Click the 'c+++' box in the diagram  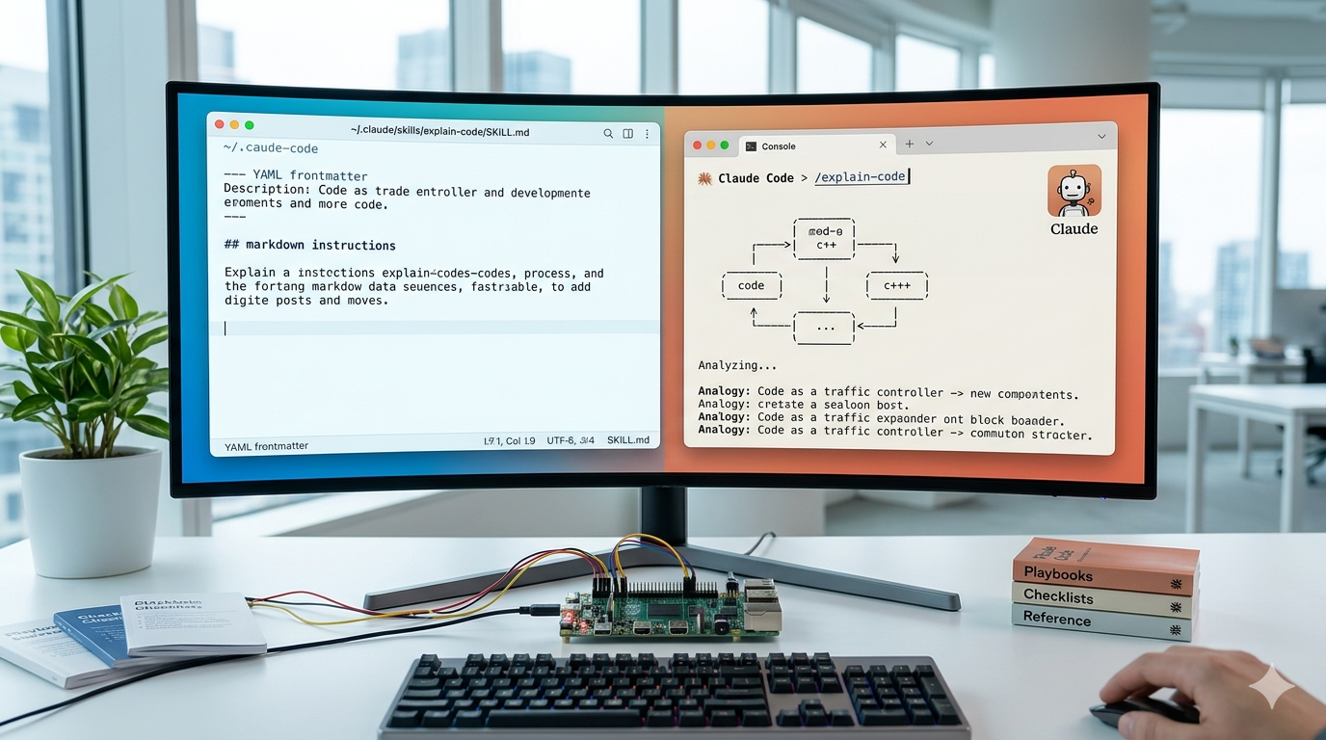896,285
